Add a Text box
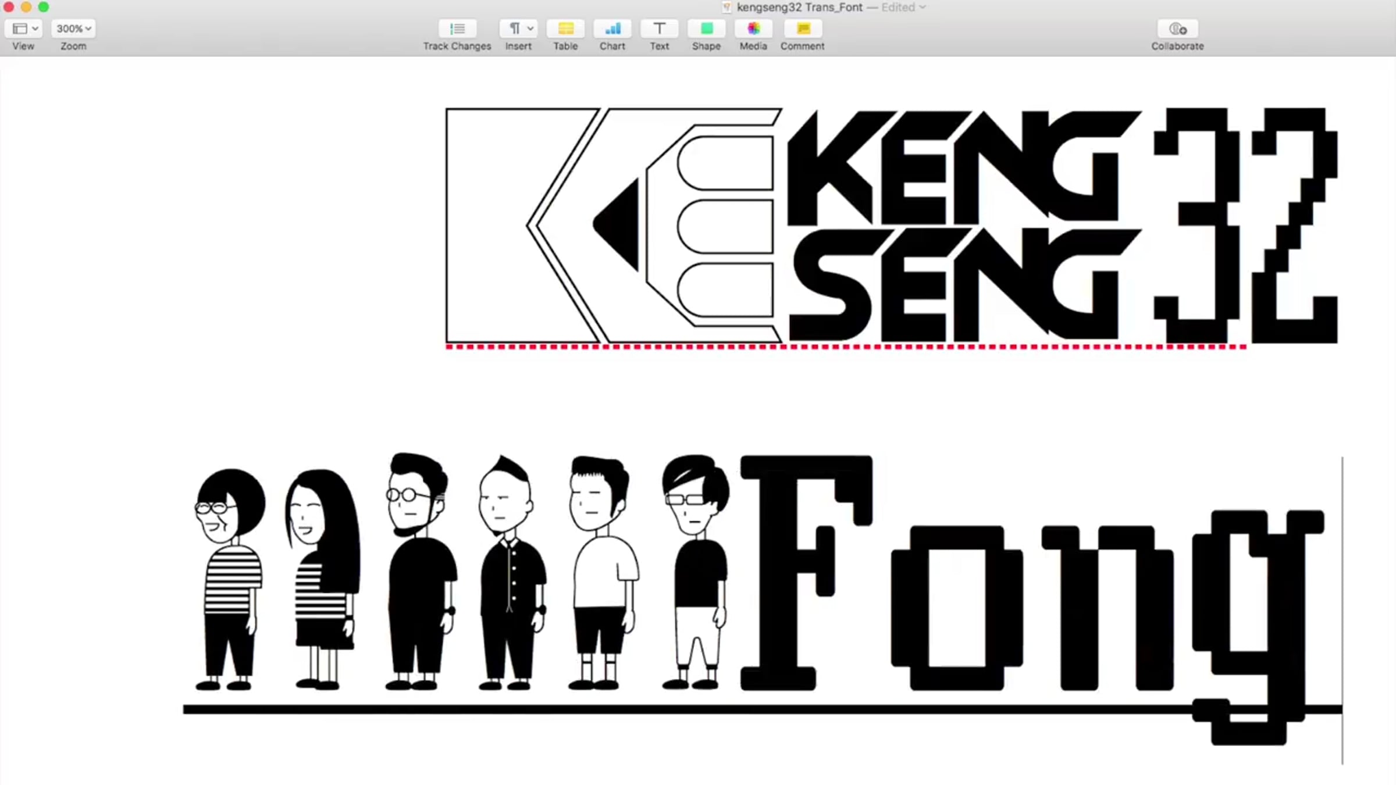Image resolution: width=1396 pixels, height=785 pixels. click(x=659, y=28)
